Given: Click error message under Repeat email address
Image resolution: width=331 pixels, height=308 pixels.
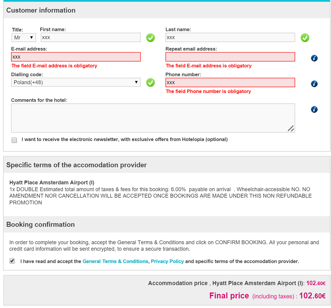Looking at the screenshot, I should click(209, 66).
